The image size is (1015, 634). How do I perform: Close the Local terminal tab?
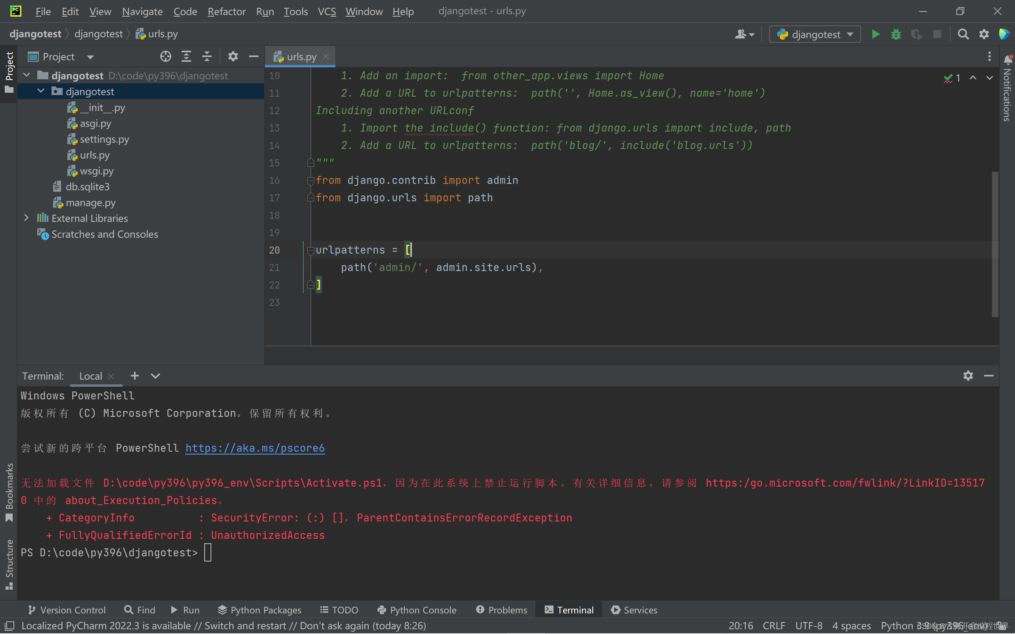(111, 376)
